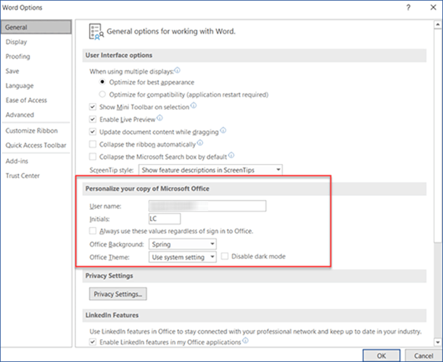The image size is (443, 362).
Task: Open the Office Theme dropdown
Action: (x=182, y=257)
